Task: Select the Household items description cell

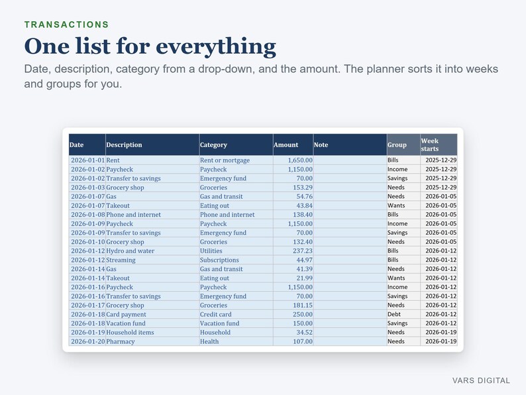Action: (x=152, y=332)
